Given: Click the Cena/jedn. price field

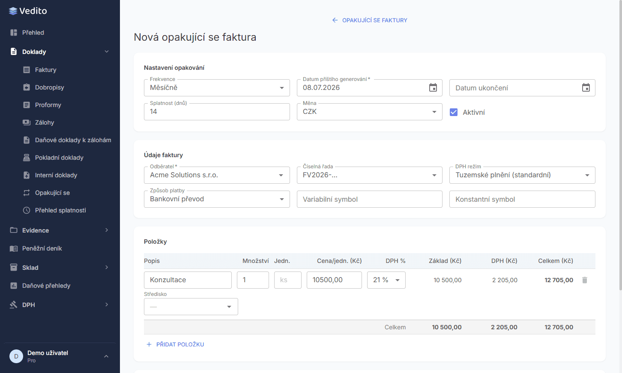Looking at the screenshot, I should 334,280.
